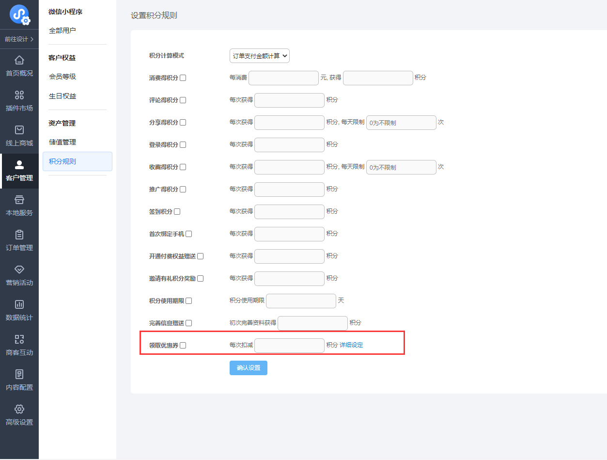The height and width of the screenshot is (460, 607).
Task: Open 线上商城 online store icon
Action: click(19, 130)
